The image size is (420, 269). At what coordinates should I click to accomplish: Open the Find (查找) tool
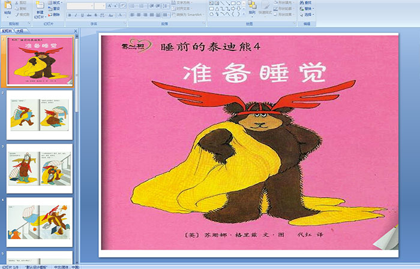tap(305, 2)
